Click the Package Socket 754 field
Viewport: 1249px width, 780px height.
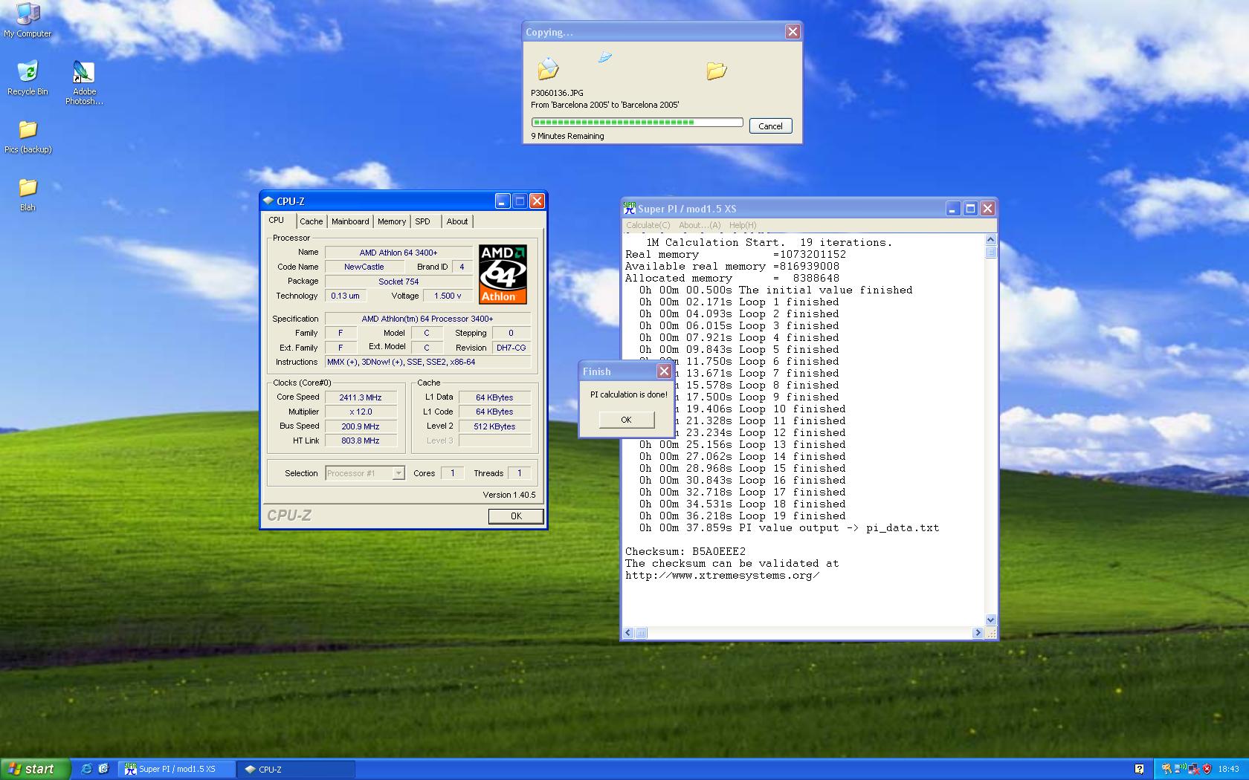398,282
